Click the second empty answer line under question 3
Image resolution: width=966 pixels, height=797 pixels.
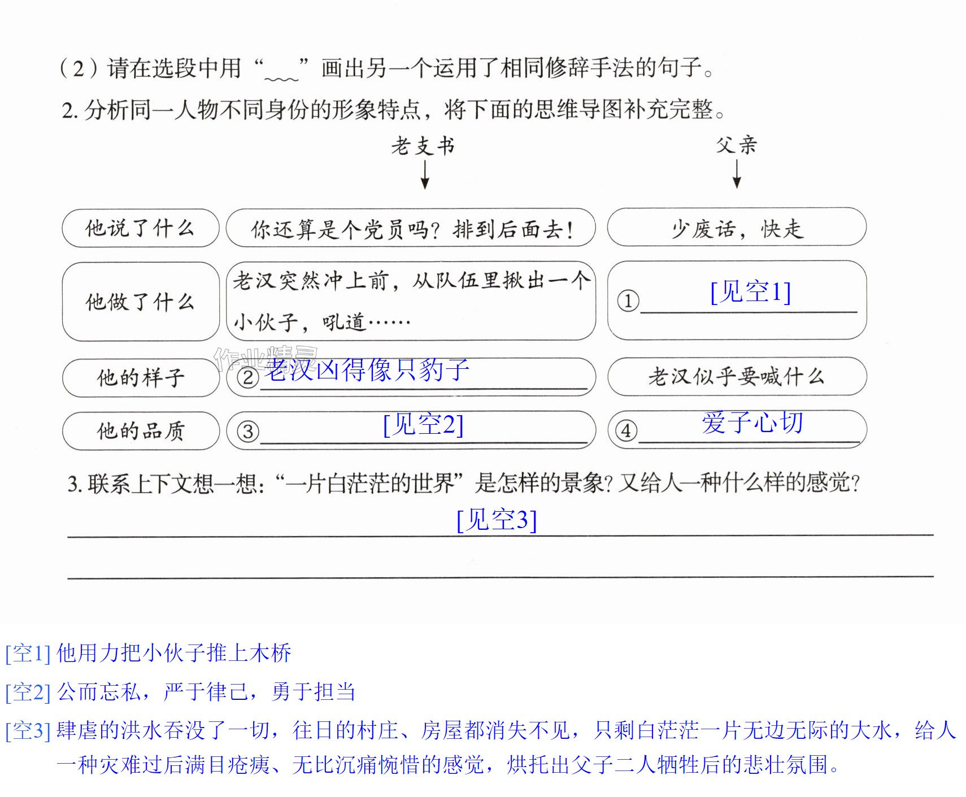[x=501, y=577]
